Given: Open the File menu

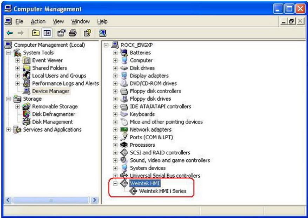Looking at the screenshot, I should tap(19, 21).
